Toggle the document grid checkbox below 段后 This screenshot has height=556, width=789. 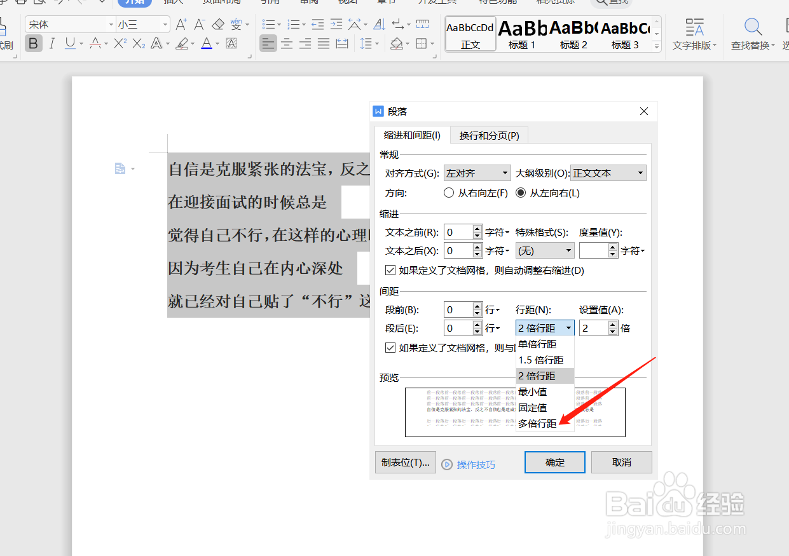(x=390, y=348)
